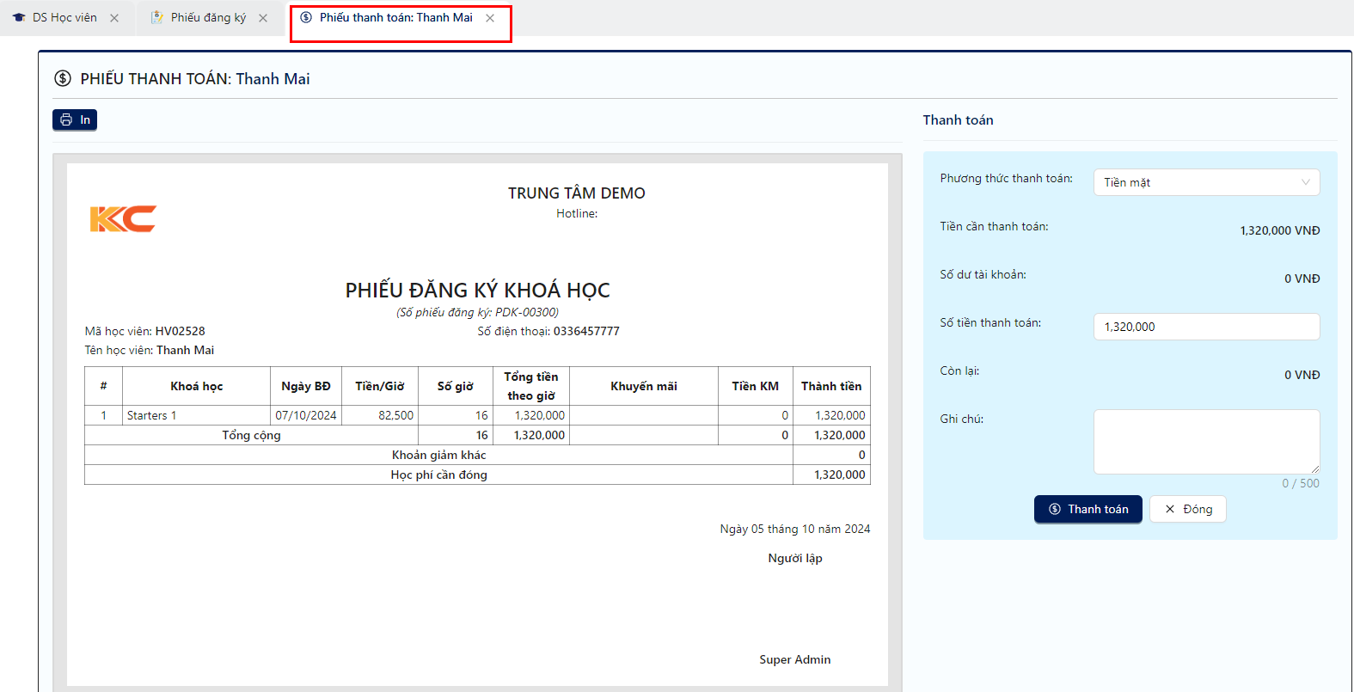Viewport: 1354px width, 692px height.
Task: Click the Còn lại 0 VNĐ value
Action: [1302, 375]
